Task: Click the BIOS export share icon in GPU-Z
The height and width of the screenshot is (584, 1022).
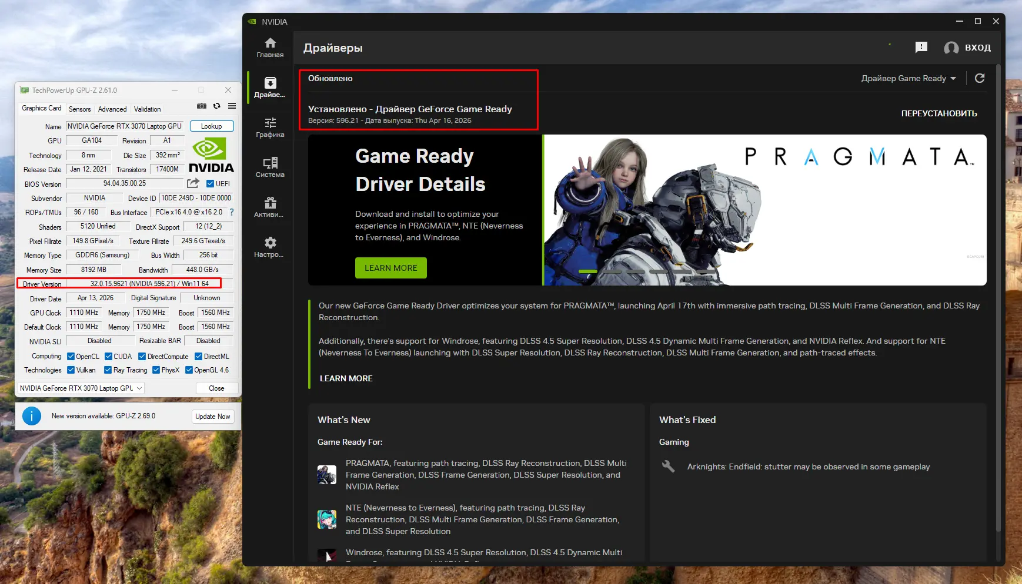Action: 193,183
